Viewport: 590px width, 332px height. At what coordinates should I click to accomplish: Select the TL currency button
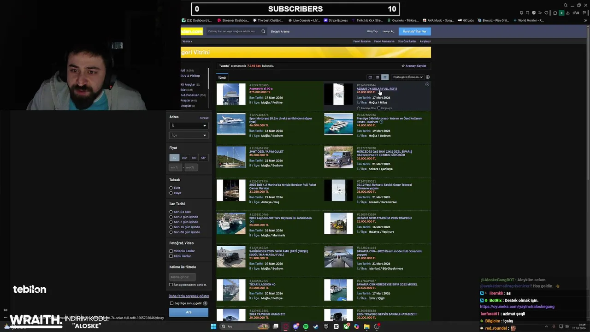174,158
